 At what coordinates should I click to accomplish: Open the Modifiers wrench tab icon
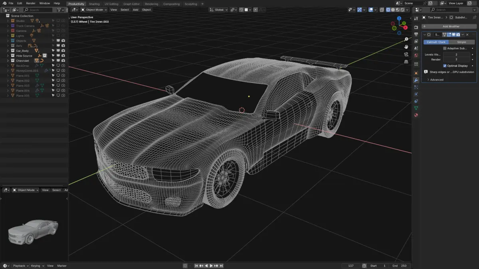point(416,80)
